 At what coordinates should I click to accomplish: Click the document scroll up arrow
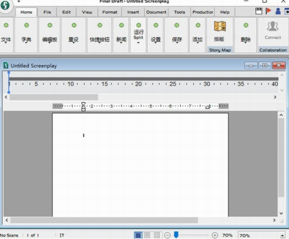[x=281, y=115]
